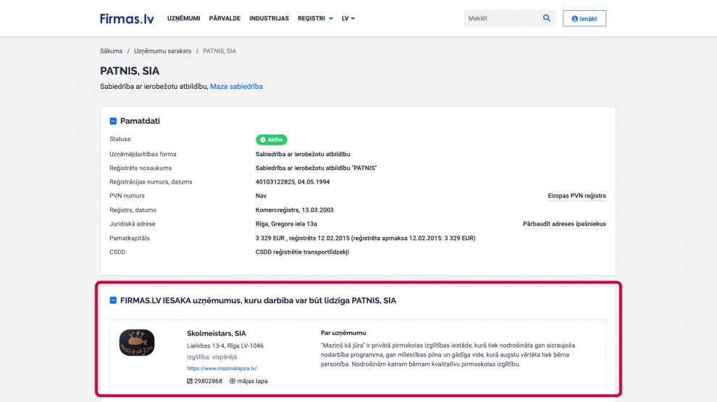This screenshot has height=402, width=717.
Task: Click the globe mājas lapa icon
Action: click(233, 381)
